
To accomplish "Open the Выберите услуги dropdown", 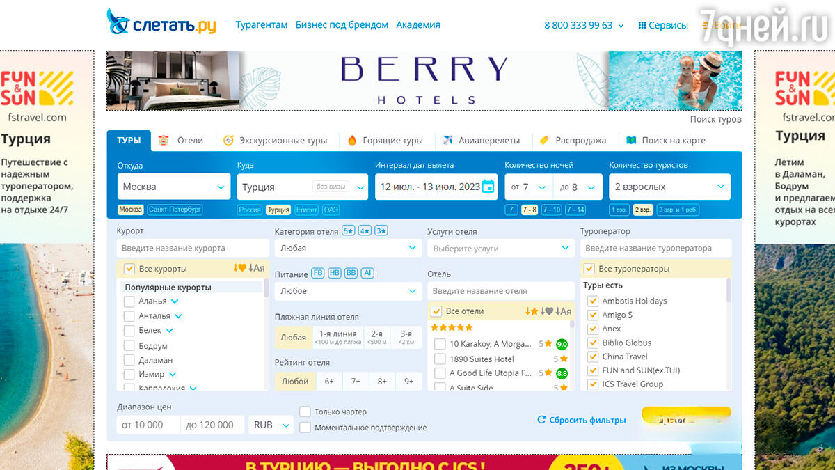I will click(501, 248).
